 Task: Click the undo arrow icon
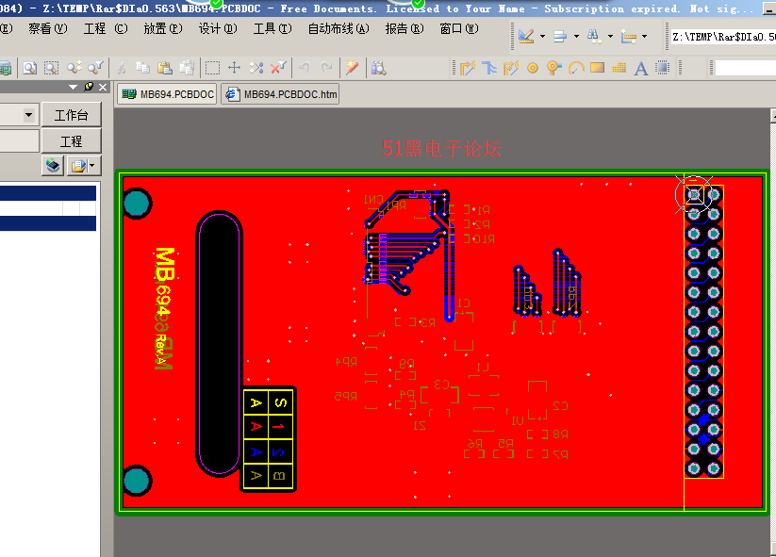coord(305,68)
